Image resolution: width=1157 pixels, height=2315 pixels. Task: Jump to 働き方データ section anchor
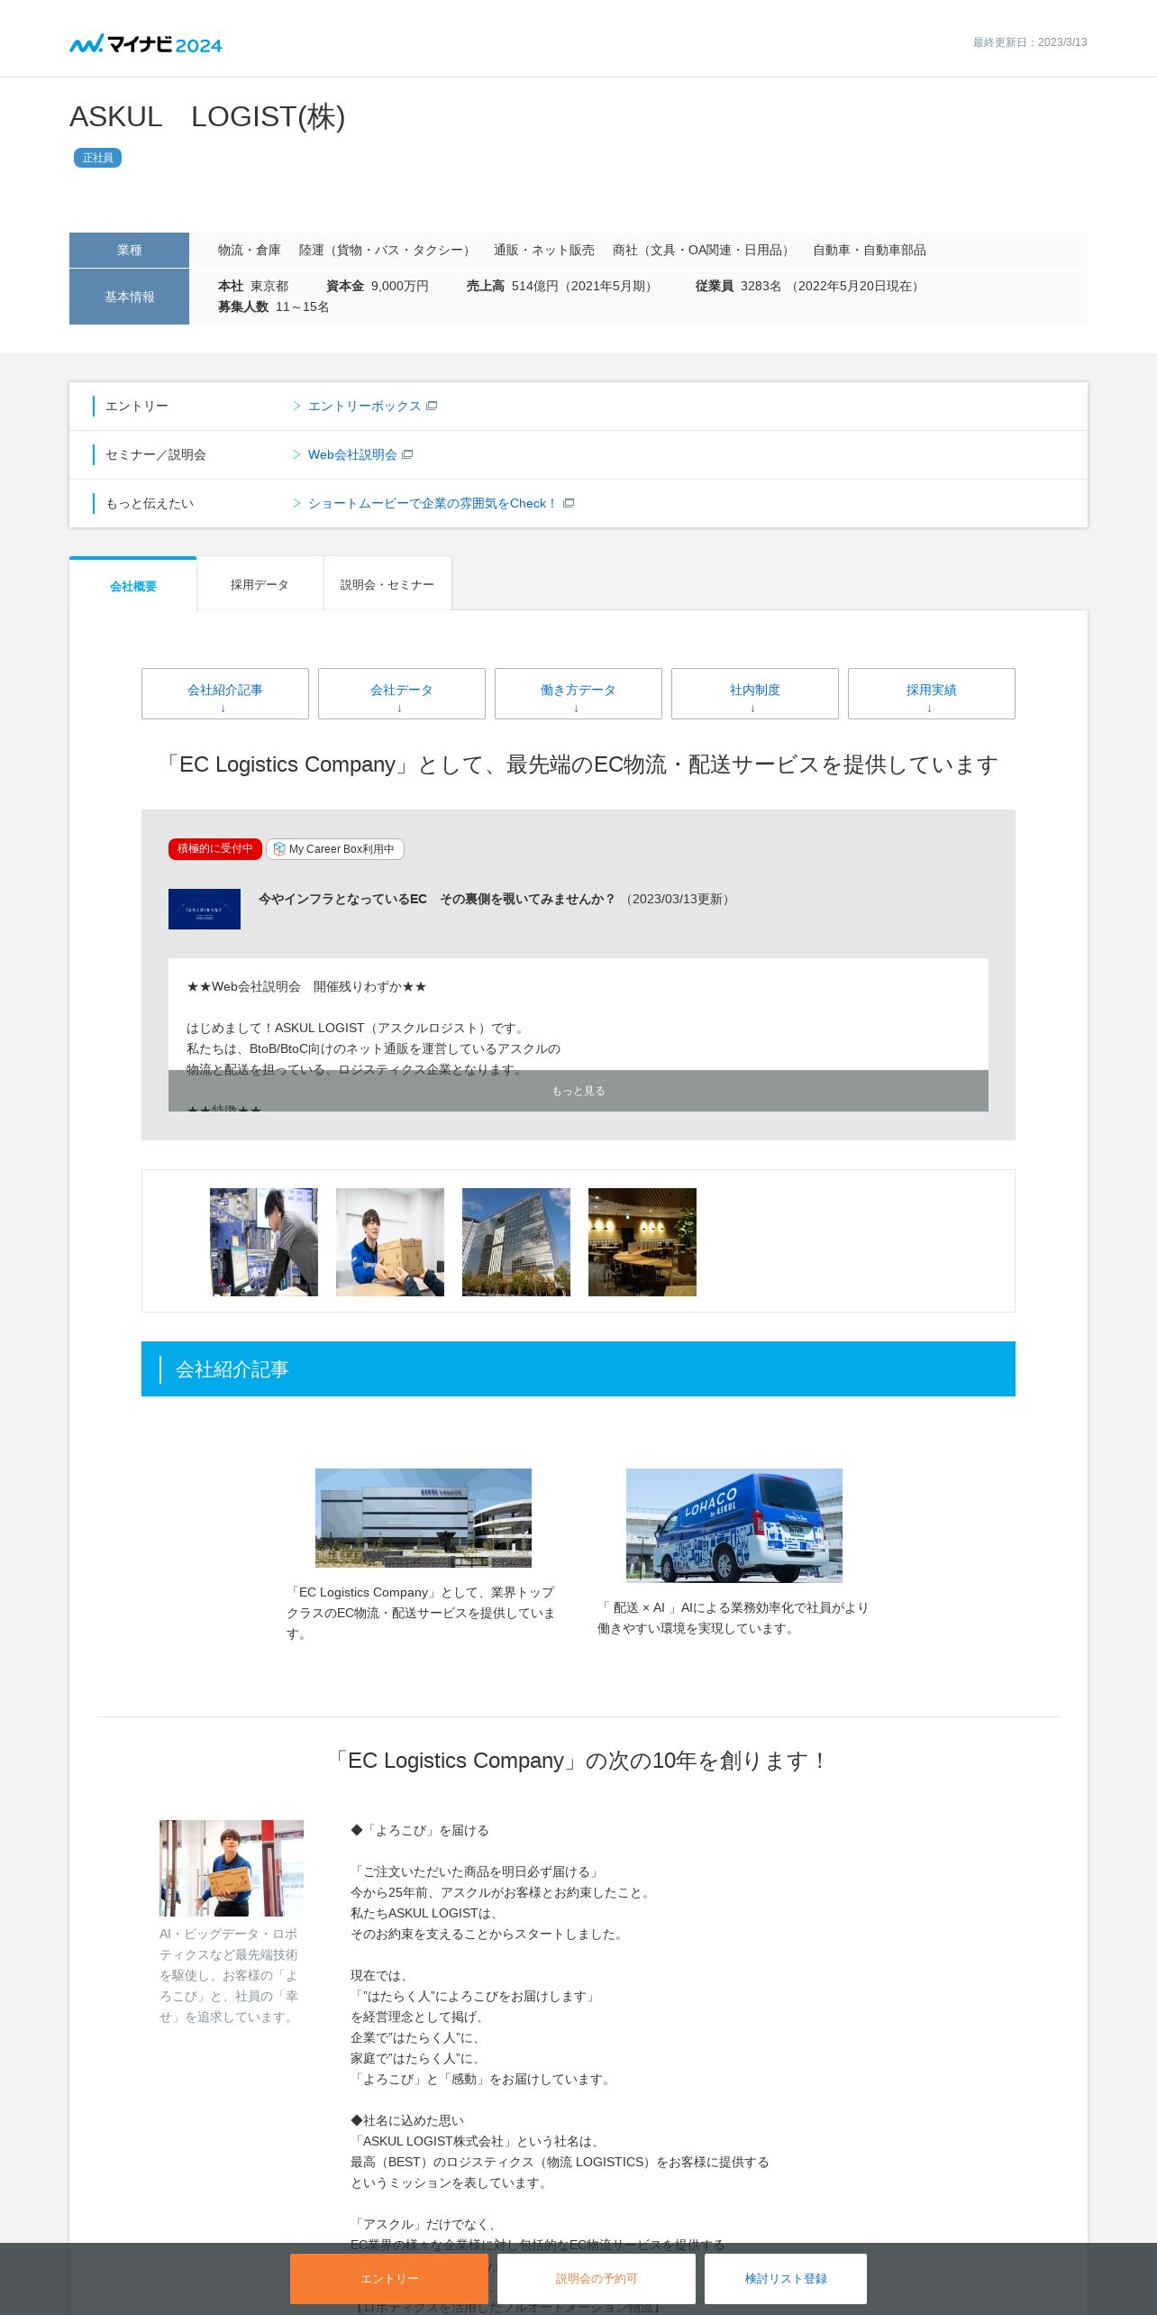click(x=578, y=693)
